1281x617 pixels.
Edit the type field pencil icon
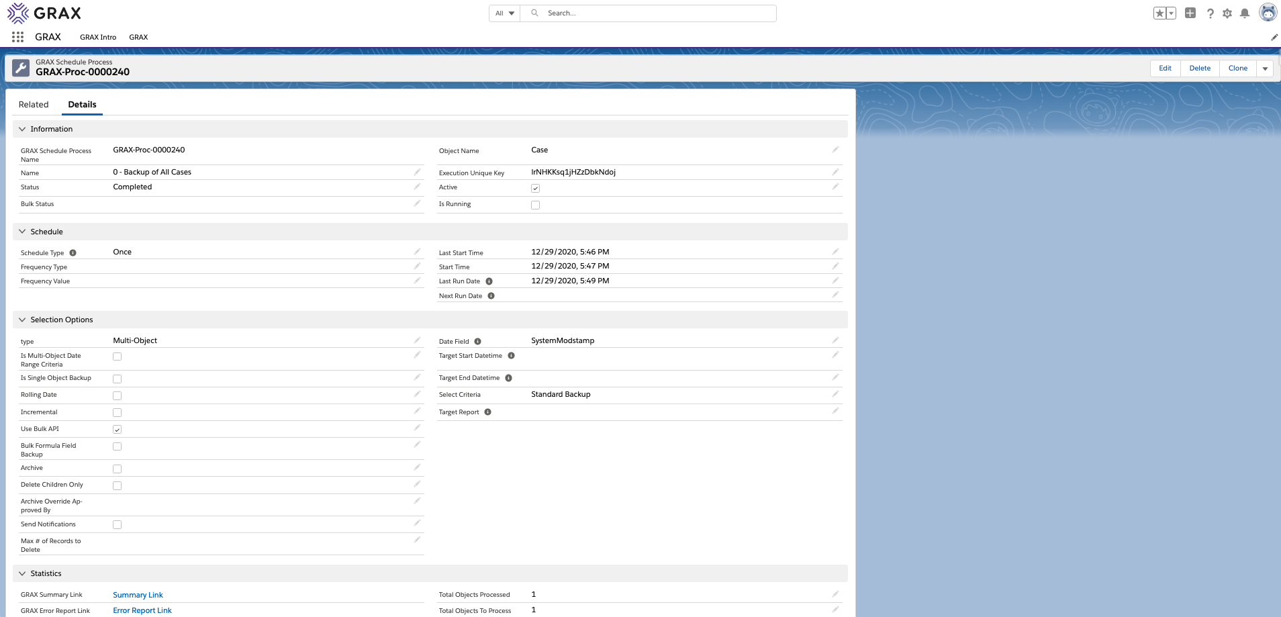(x=417, y=340)
